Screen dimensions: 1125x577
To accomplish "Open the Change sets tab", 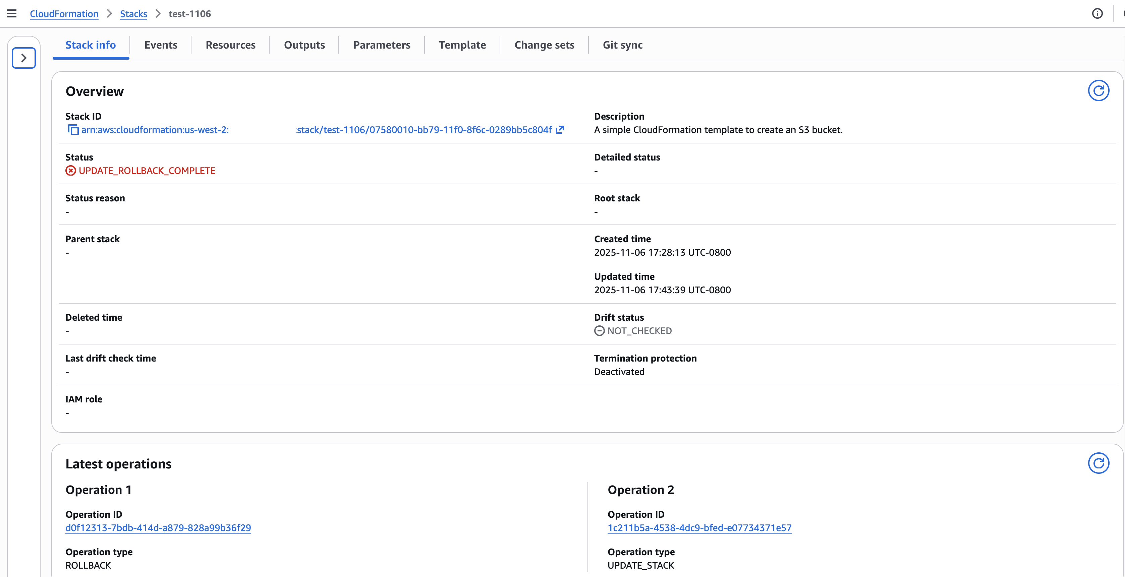I will pyautogui.click(x=544, y=45).
